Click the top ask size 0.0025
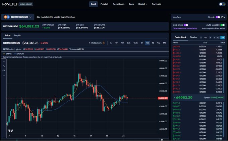 tap(202, 46)
